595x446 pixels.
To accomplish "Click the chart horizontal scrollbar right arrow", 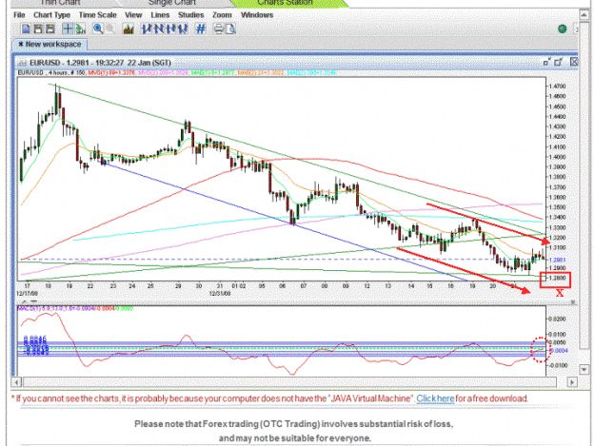I will [x=572, y=382].
